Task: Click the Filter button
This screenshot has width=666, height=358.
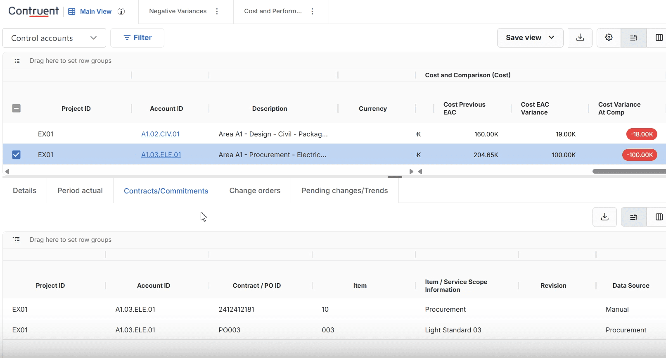Action: click(137, 38)
